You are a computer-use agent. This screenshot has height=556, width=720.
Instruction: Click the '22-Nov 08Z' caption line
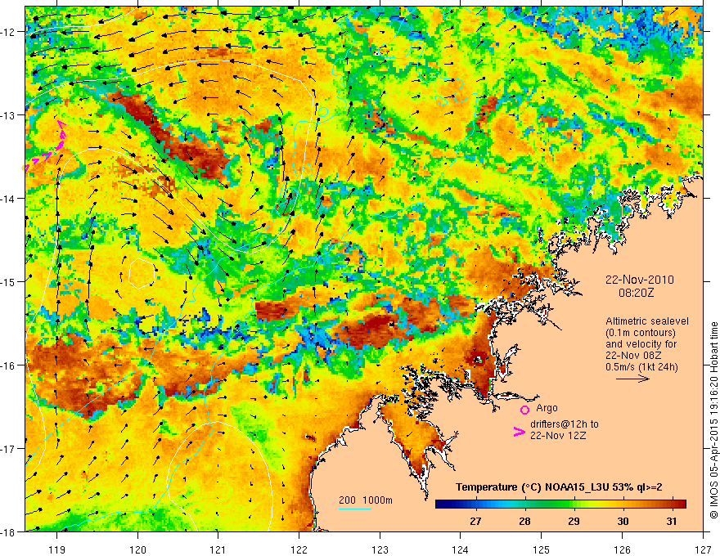(632, 356)
